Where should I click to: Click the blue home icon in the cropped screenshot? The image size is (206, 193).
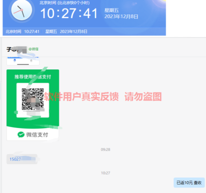coord(14,60)
